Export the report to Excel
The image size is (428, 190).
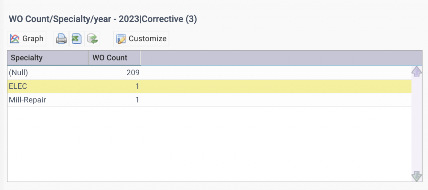77,39
